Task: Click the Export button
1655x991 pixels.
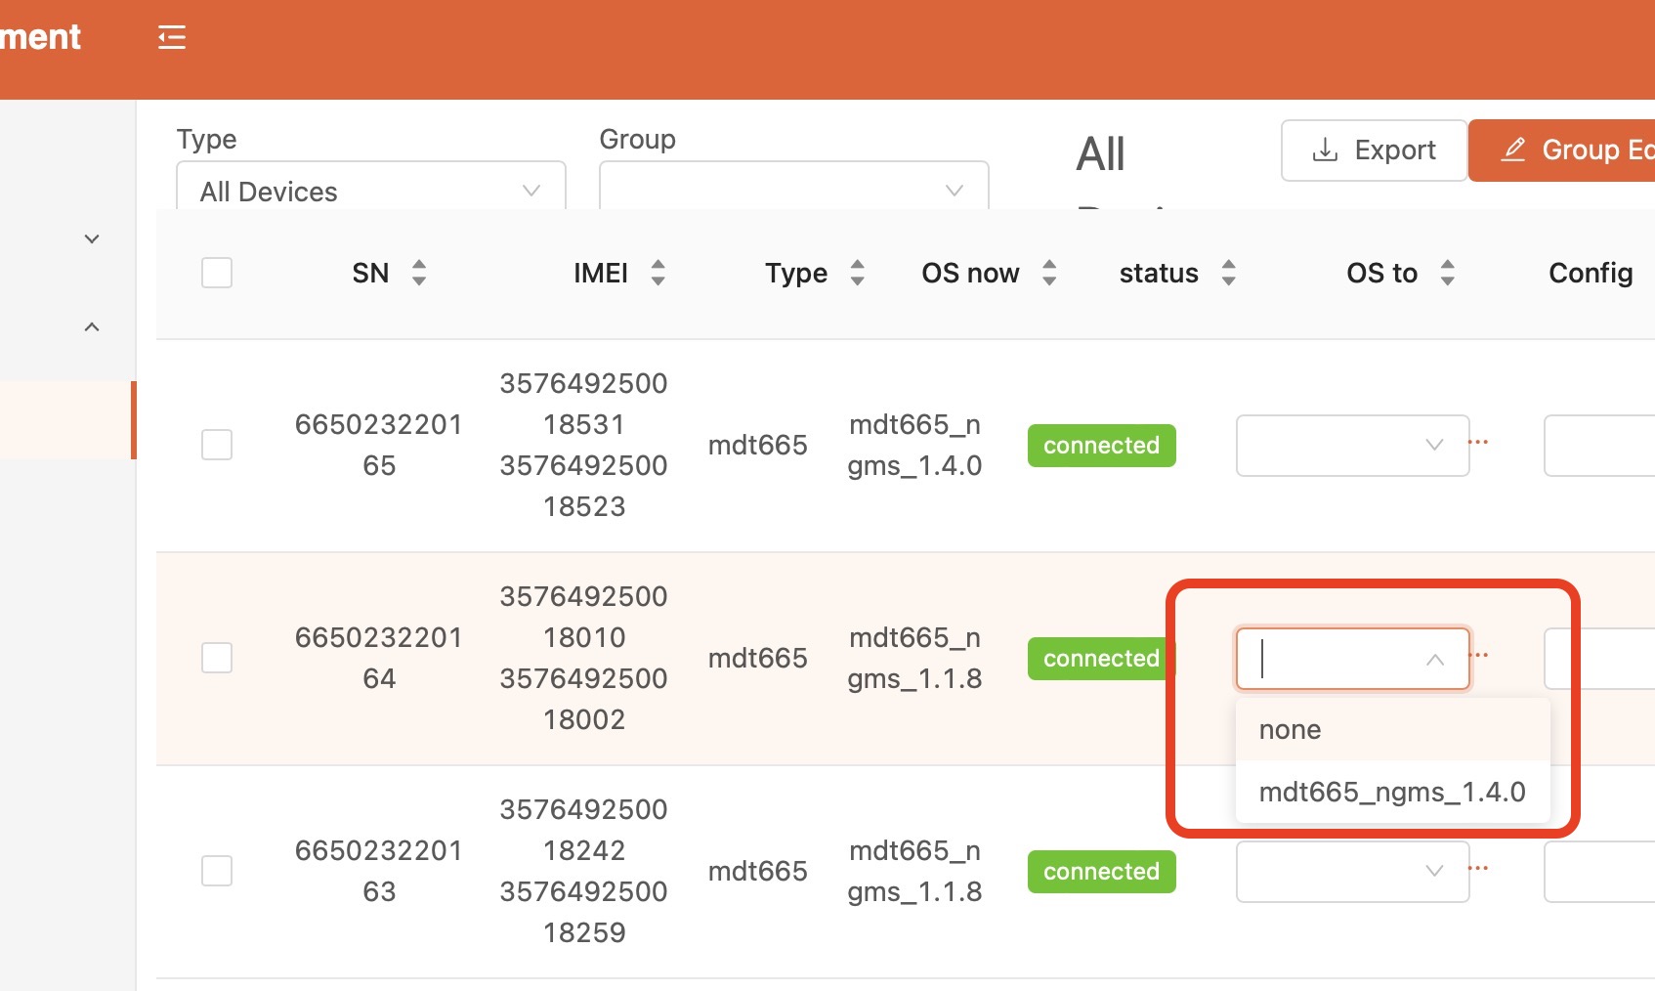Action: coord(1374,151)
